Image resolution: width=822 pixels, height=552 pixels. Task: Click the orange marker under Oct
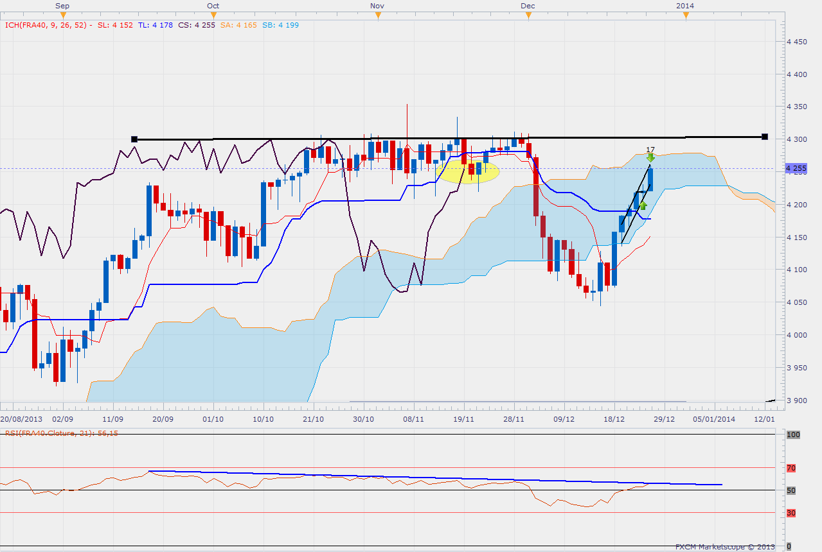(213, 15)
